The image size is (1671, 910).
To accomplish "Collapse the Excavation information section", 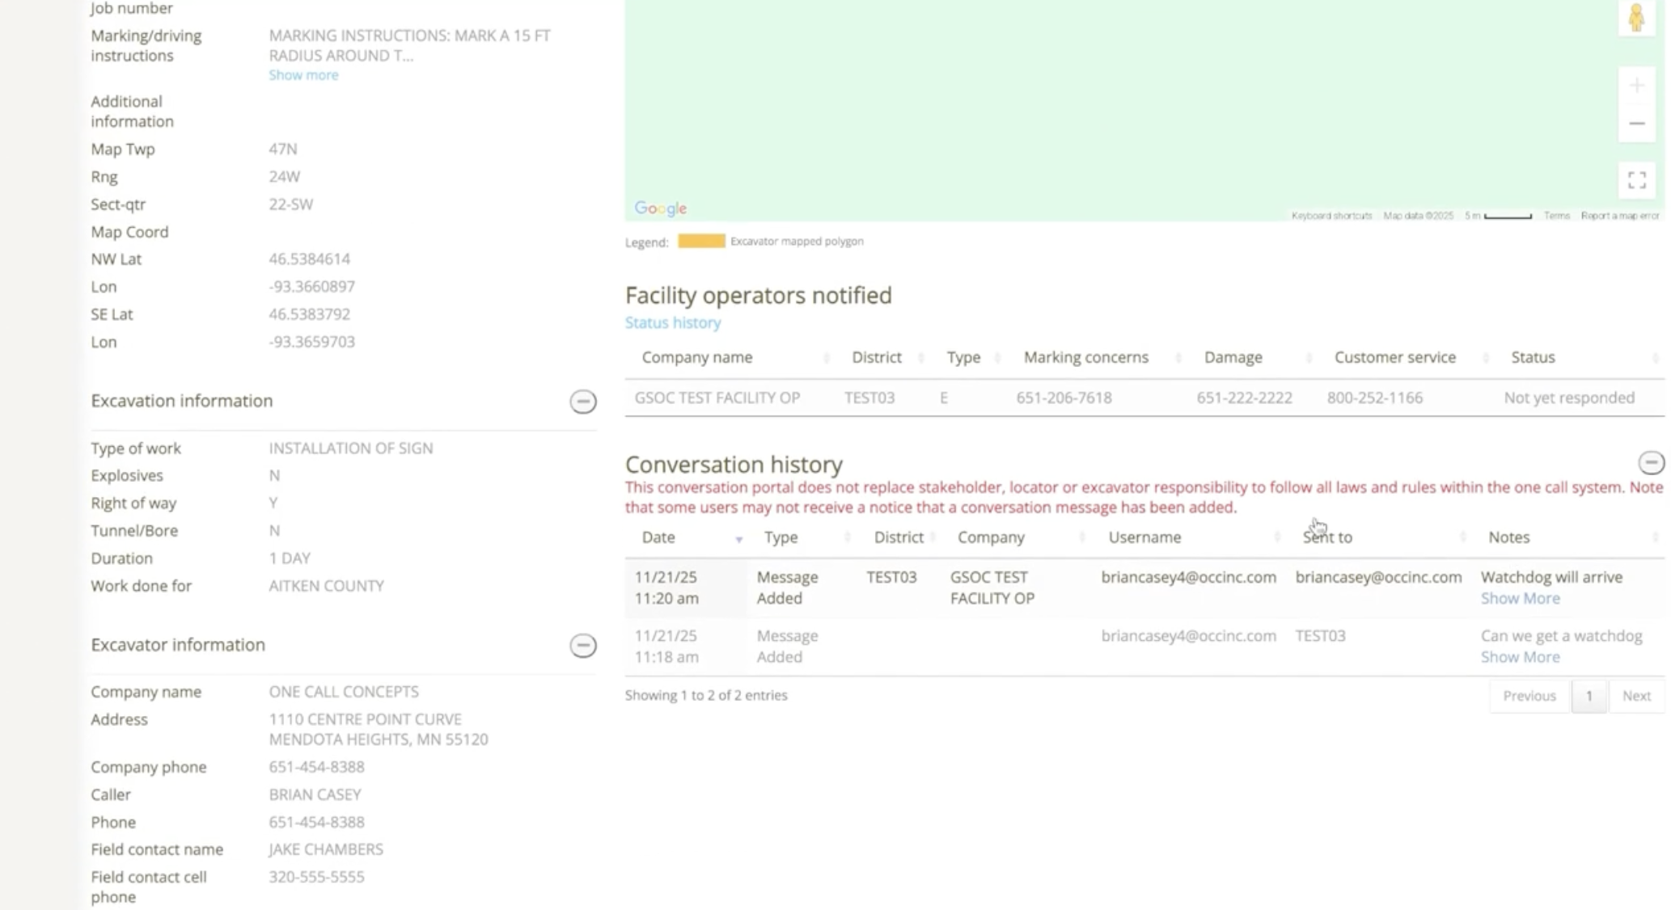I will coord(582,402).
